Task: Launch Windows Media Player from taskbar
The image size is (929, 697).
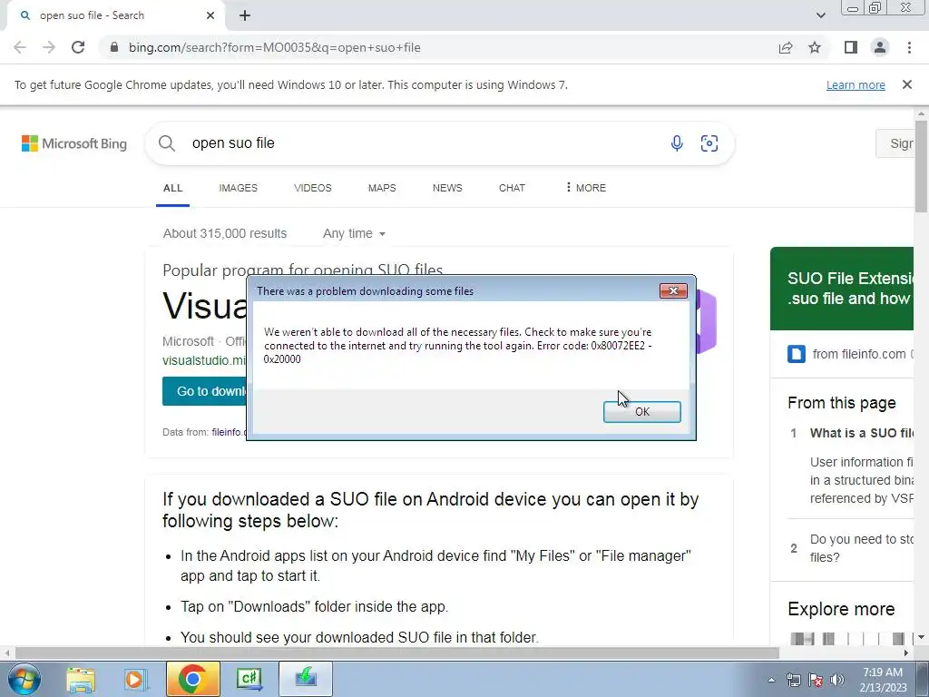Action: click(x=135, y=679)
